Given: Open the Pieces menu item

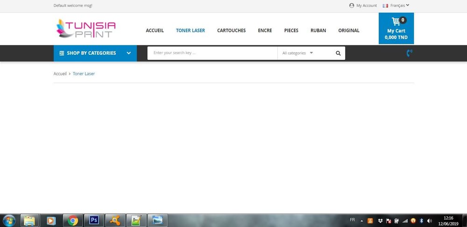Looking at the screenshot, I should point(291,30).
